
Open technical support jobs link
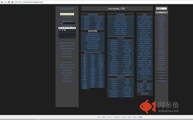(145, 66)
